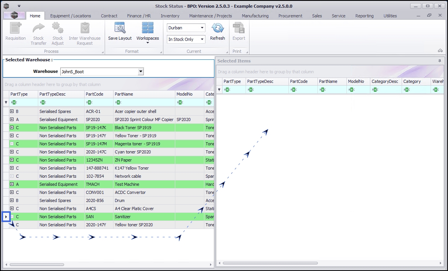Sort by PartTypeDesc column in stock grid

[x=61, y=94]
